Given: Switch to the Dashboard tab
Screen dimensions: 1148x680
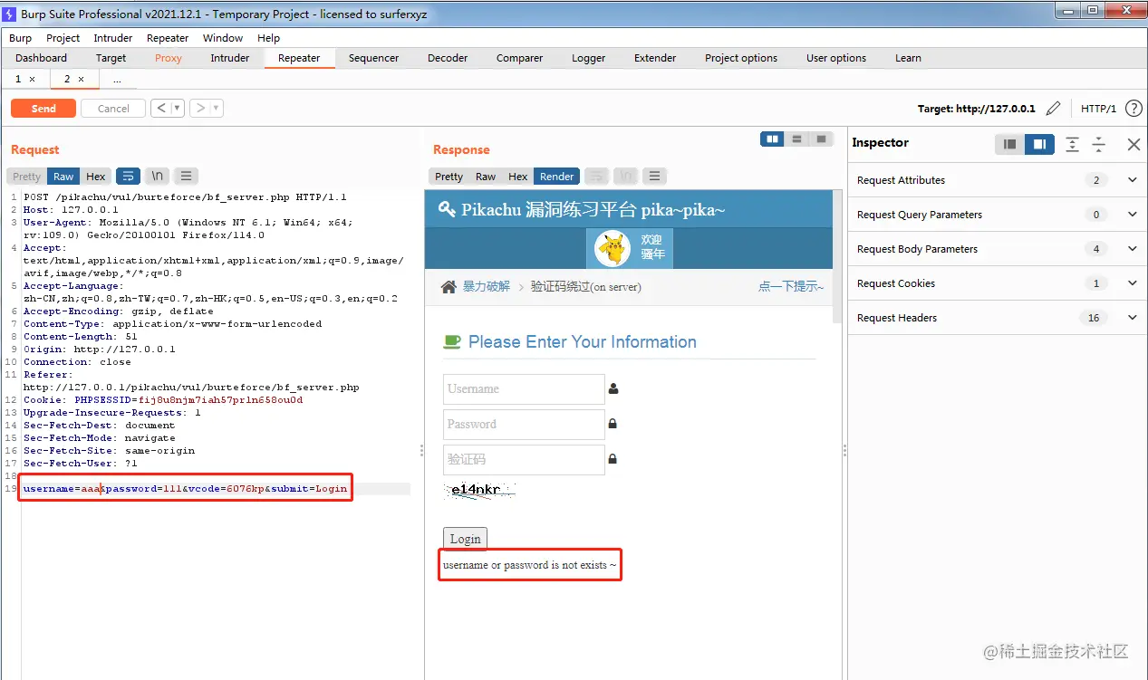Looking at the screenshot, I should [x=41, y=58].
